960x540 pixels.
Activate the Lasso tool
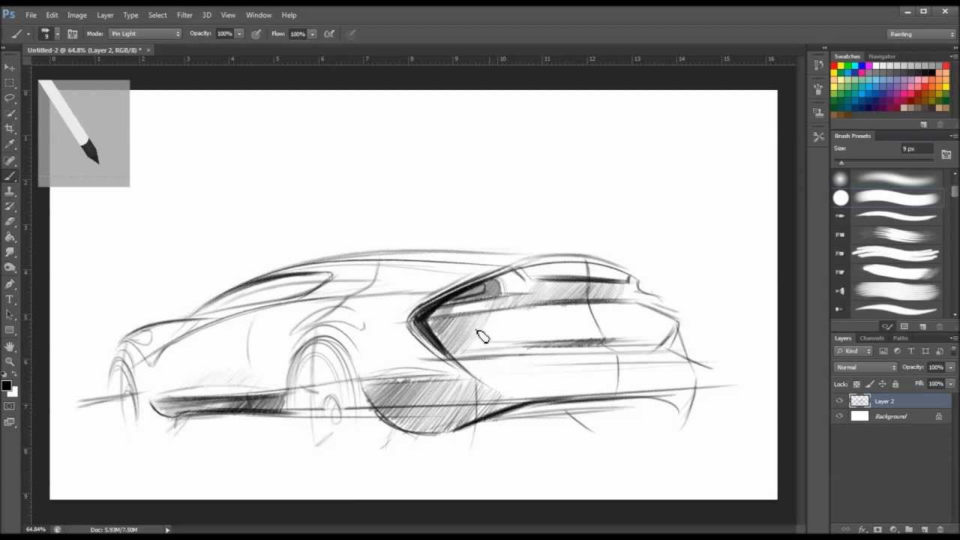(x=10, y=98)
